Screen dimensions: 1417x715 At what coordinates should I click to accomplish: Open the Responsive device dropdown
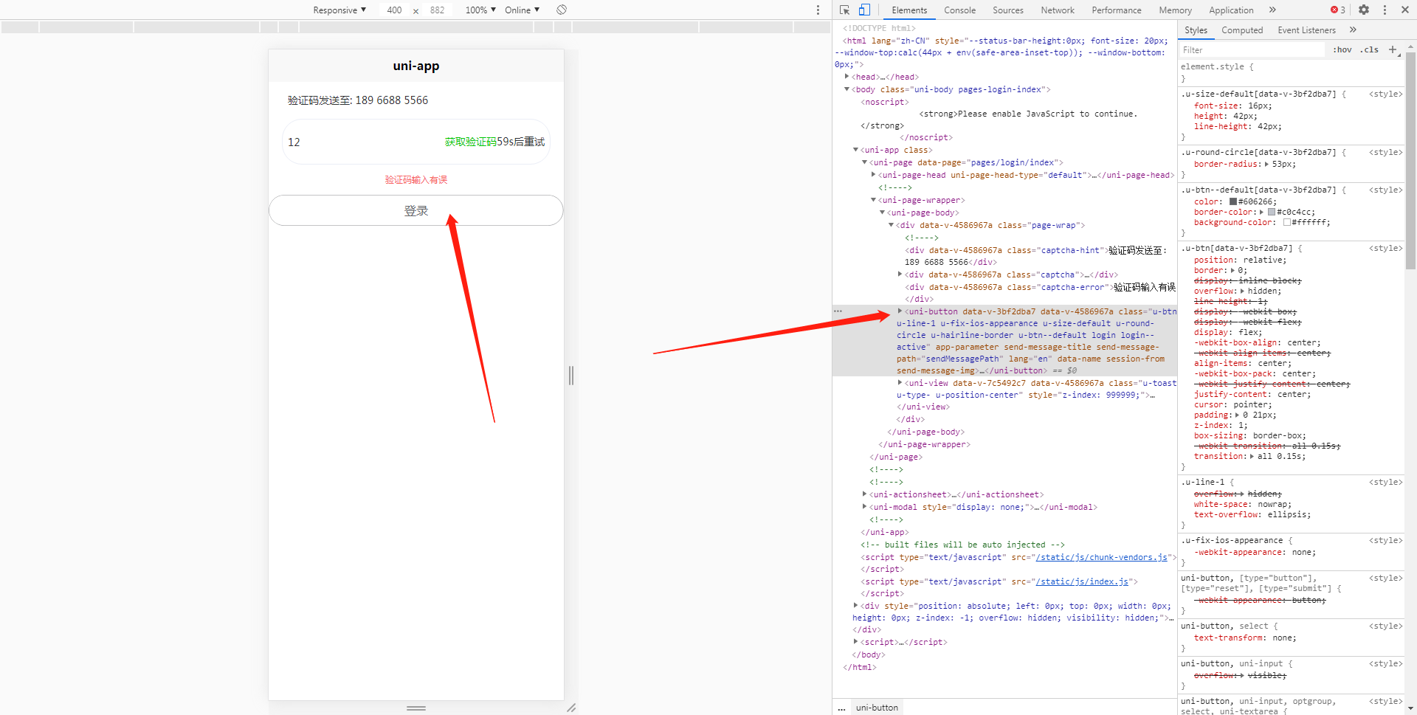pos(339,10)
